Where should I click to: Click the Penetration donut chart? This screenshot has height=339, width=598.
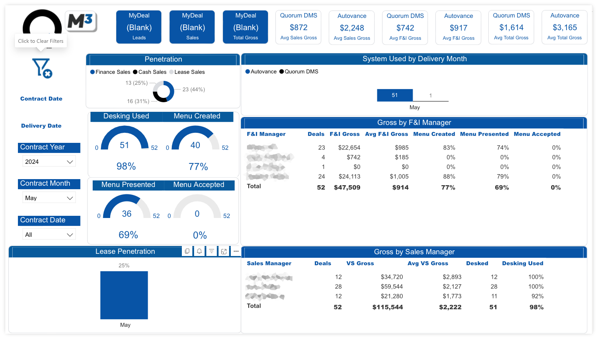[163, 91]
